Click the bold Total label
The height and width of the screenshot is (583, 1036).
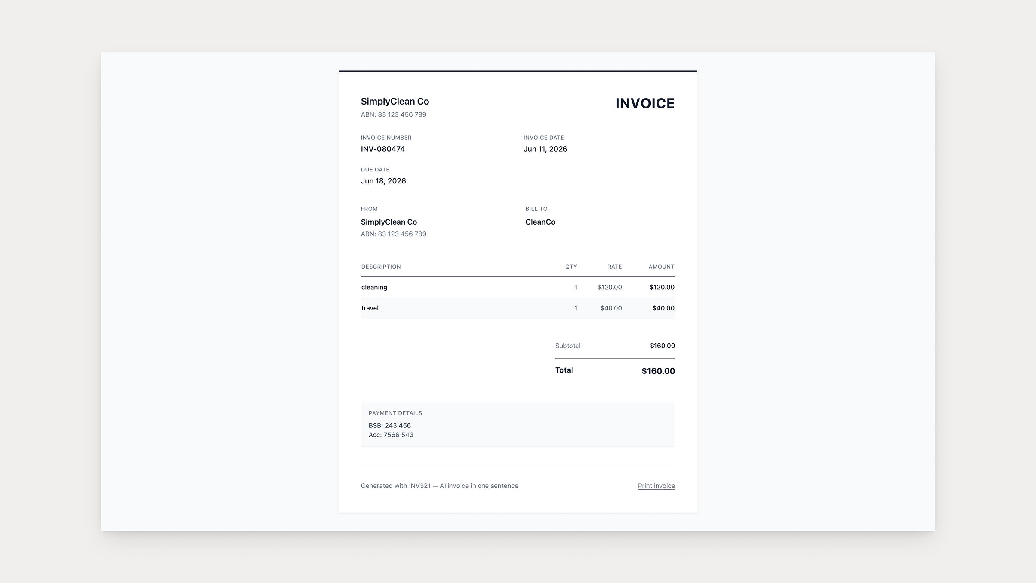(x=564, y=370)
